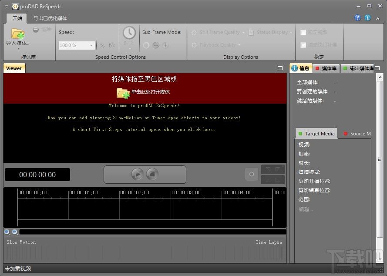Screen dimensions: 387x276
Task: Click the Import Media folder icon in ribbon
Action: [18, 34]
